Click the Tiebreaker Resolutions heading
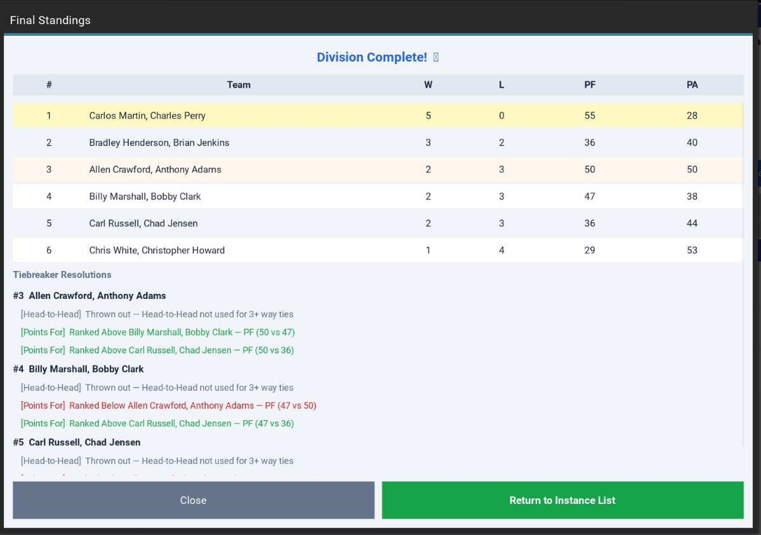The width and height of the screenshot is (761, 535). point(62,275)
